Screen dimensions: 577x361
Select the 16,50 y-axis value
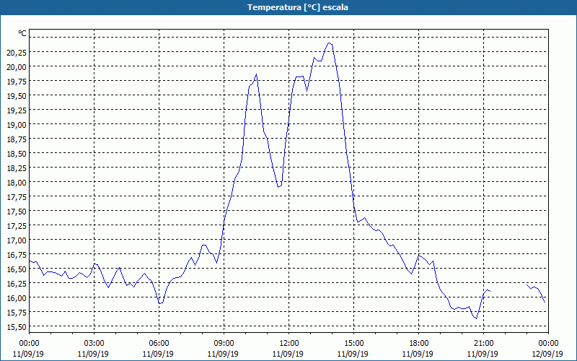tap(17, 269)
